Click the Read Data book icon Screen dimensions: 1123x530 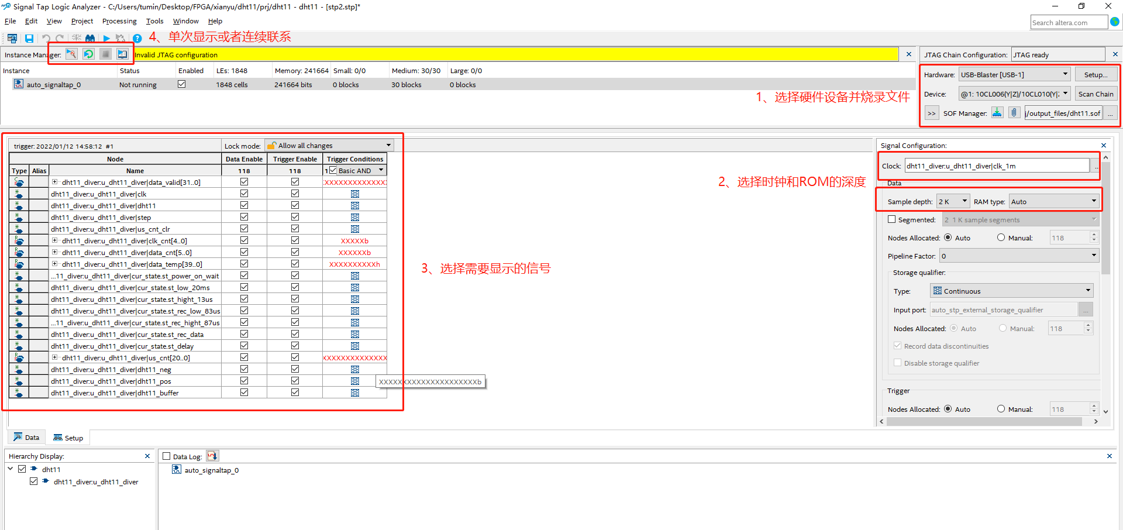[122, 54]
